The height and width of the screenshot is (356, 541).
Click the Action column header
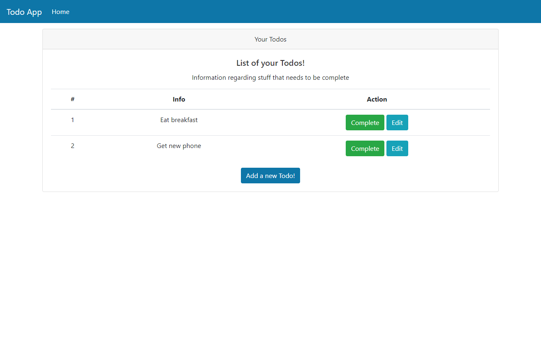point(377,99)
